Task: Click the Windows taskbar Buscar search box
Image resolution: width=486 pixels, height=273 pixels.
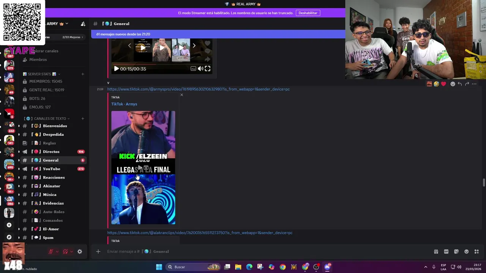Action: click(x=194, y=267)
